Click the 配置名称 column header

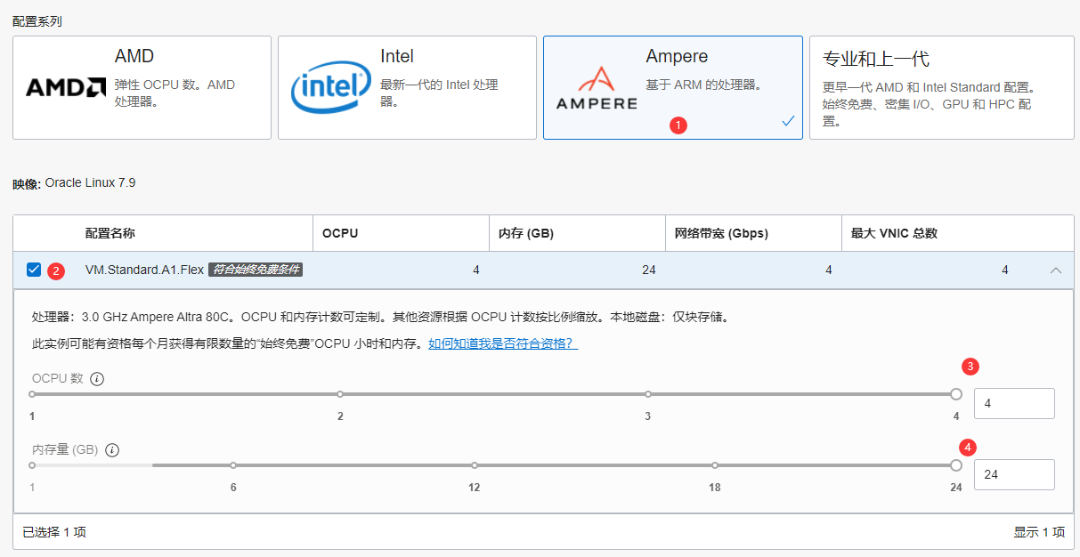110,234
